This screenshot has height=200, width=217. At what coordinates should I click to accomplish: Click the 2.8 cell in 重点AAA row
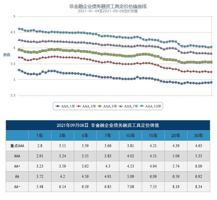pyautogui.click(x=40, y=146)
